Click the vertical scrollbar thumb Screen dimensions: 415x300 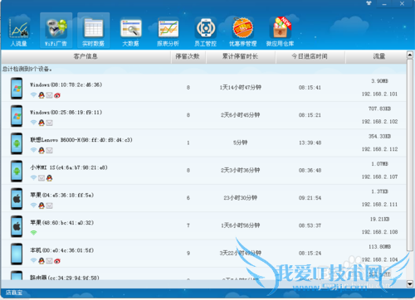[x=410, y=155]
